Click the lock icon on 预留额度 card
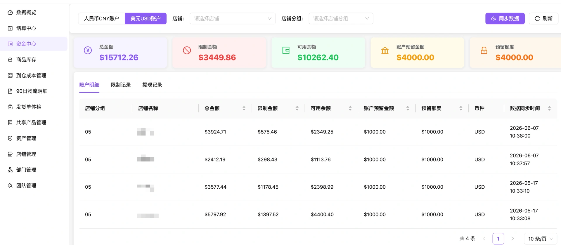Viewport: 561px width, 245px height. point(484,50)
